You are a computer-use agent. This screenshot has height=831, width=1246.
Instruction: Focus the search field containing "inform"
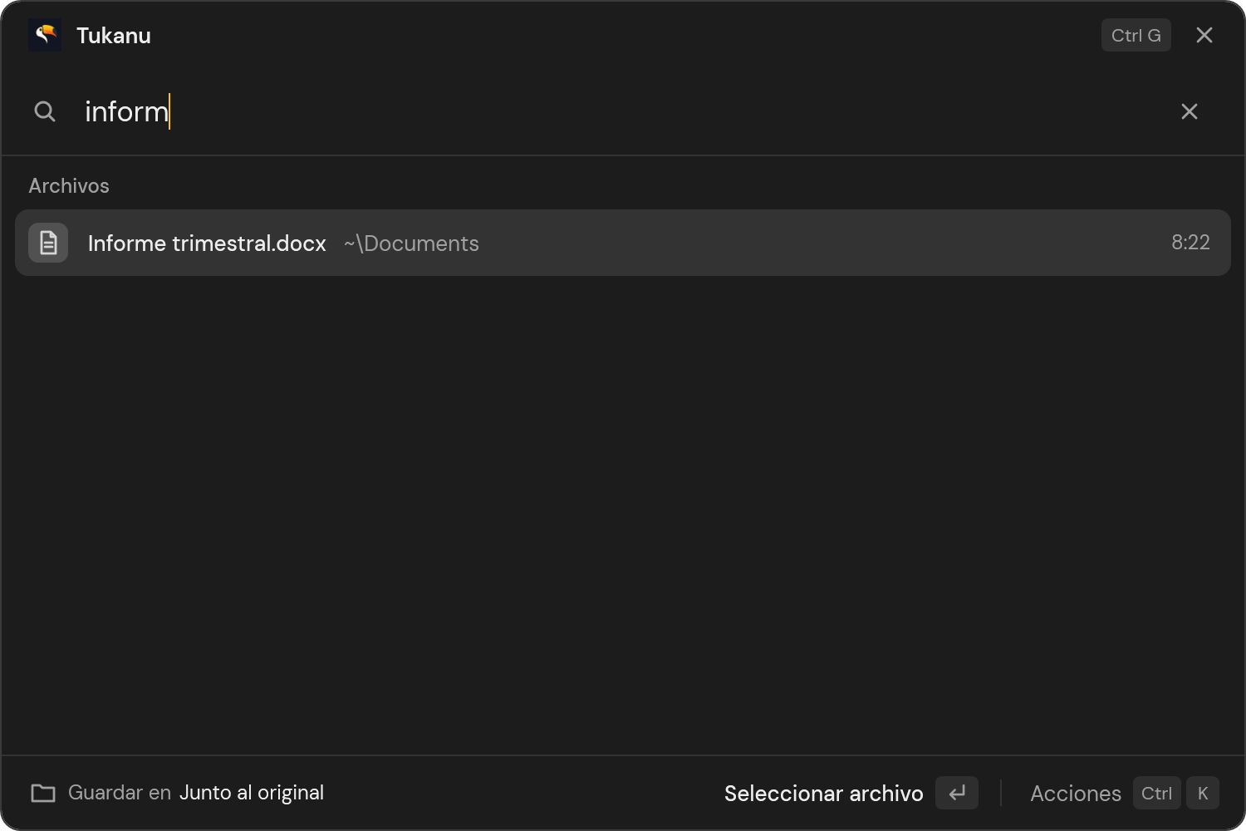pos(623,111)
